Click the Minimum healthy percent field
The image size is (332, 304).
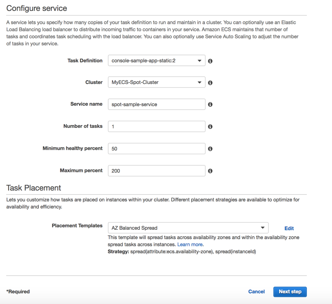[x=156, y=149]
